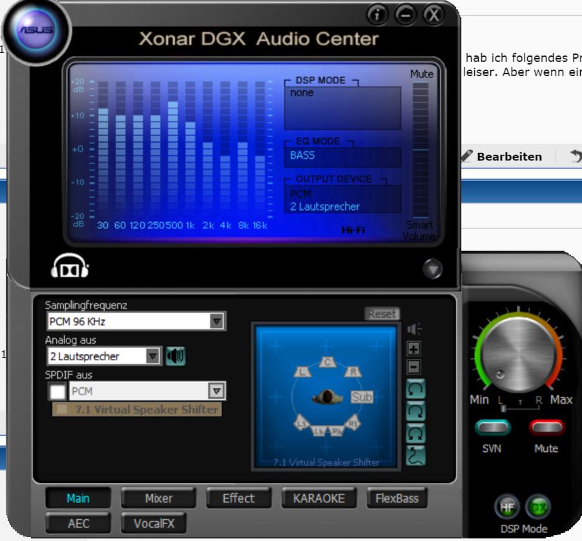Click the 500 Hz equalizer band
The width and height of the screenshot is (582, 541).
click(x=173, y=150)
